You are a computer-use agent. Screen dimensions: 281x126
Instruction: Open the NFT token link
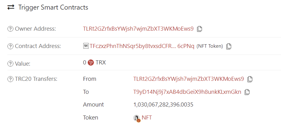[147, 118]
